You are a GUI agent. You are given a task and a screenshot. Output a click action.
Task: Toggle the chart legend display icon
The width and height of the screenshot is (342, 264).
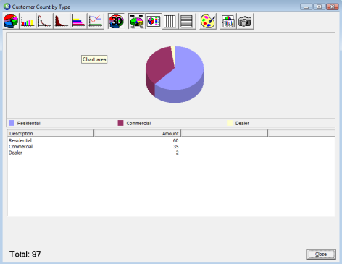click(x=154, y=21)
